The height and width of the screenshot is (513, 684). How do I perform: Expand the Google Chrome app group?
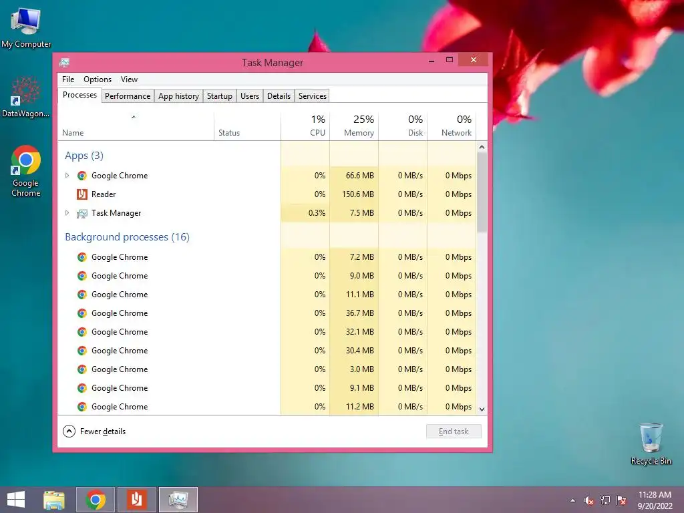67,176
